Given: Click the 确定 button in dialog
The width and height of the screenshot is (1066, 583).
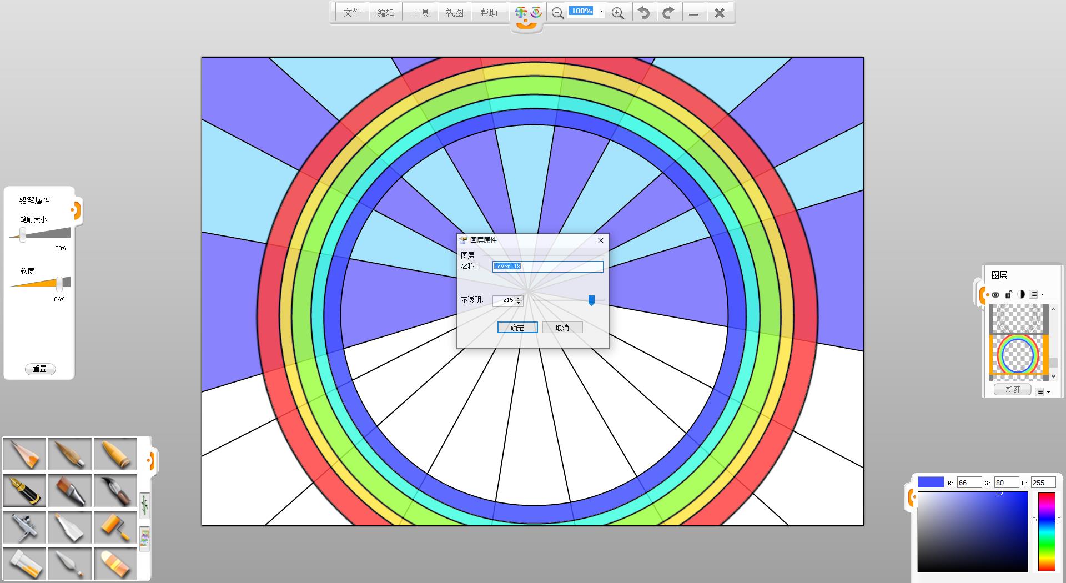Looking at the screenshot, I should click(517, 328).
